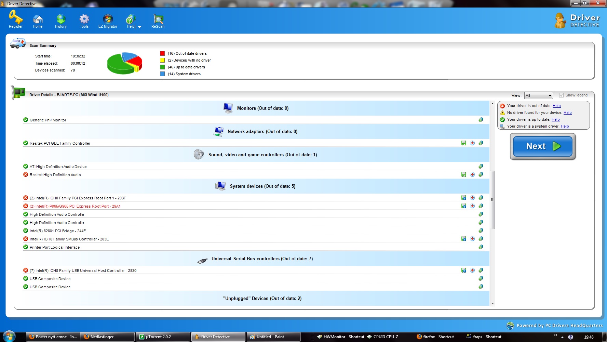Click the Monitors category header

tap(256, 108)
